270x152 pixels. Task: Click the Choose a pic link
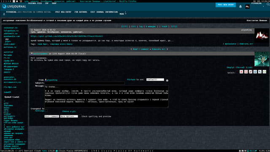[x=69, y=111]
